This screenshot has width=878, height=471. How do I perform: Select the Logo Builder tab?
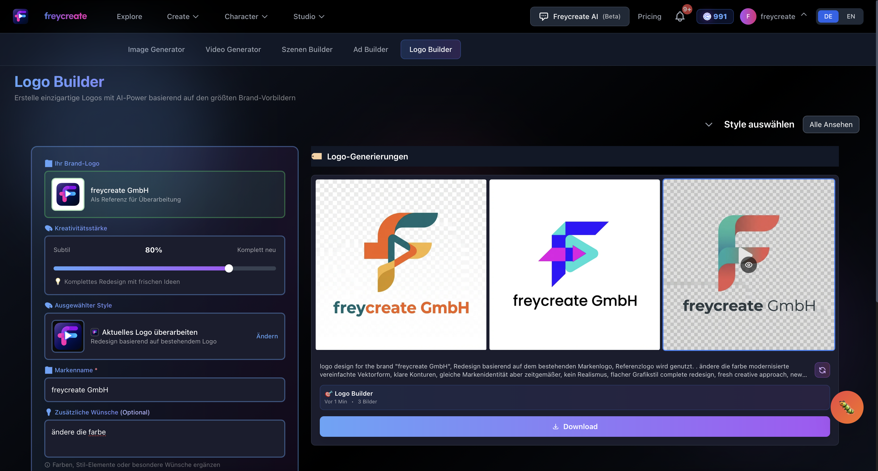431,49
